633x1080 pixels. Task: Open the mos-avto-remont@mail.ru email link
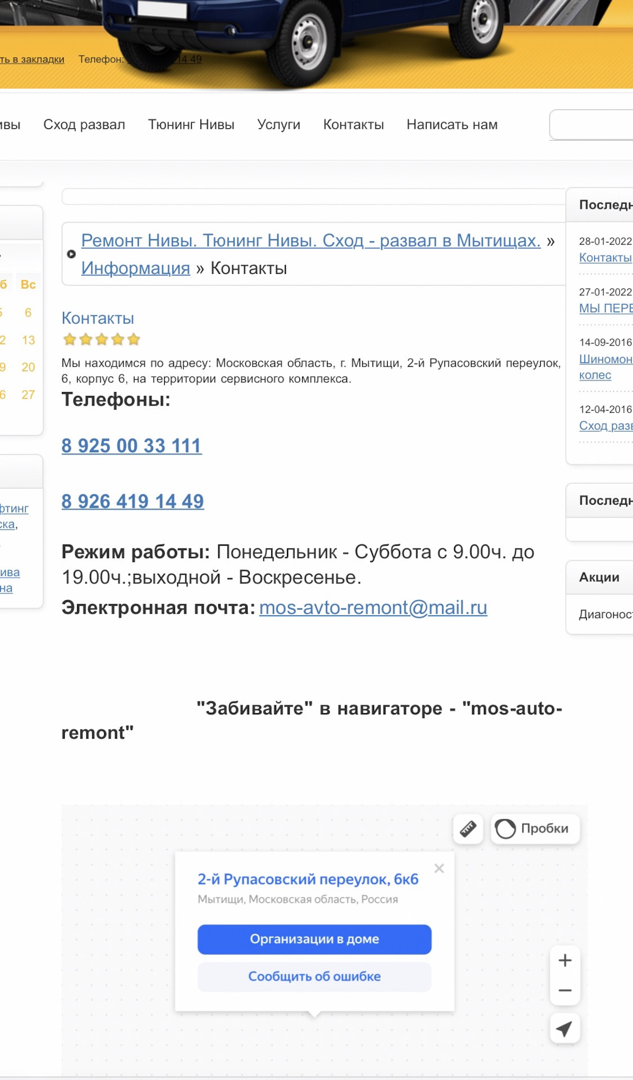[373, 607]
